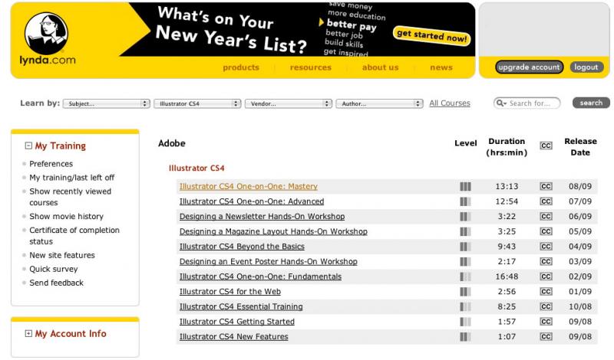Viewport: 614px width, 360px height.
Task: Open the products menu
Action: [x=241, y=67]
